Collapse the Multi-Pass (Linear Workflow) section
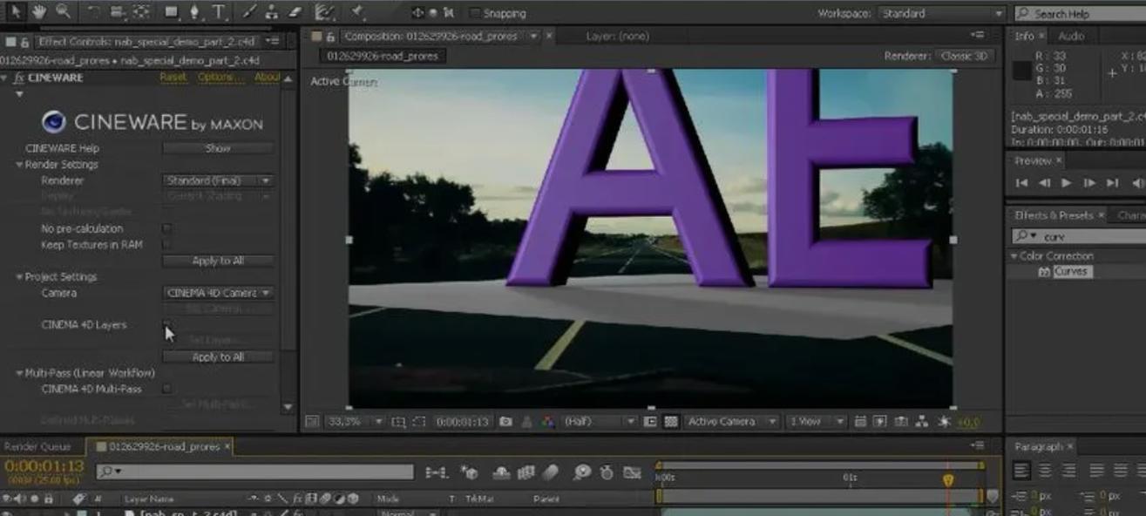 19,373
